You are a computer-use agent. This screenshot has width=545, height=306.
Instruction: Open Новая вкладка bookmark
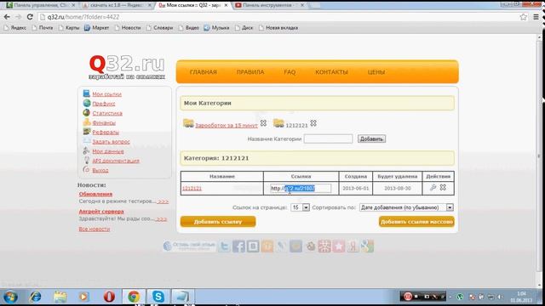(278, 28)
